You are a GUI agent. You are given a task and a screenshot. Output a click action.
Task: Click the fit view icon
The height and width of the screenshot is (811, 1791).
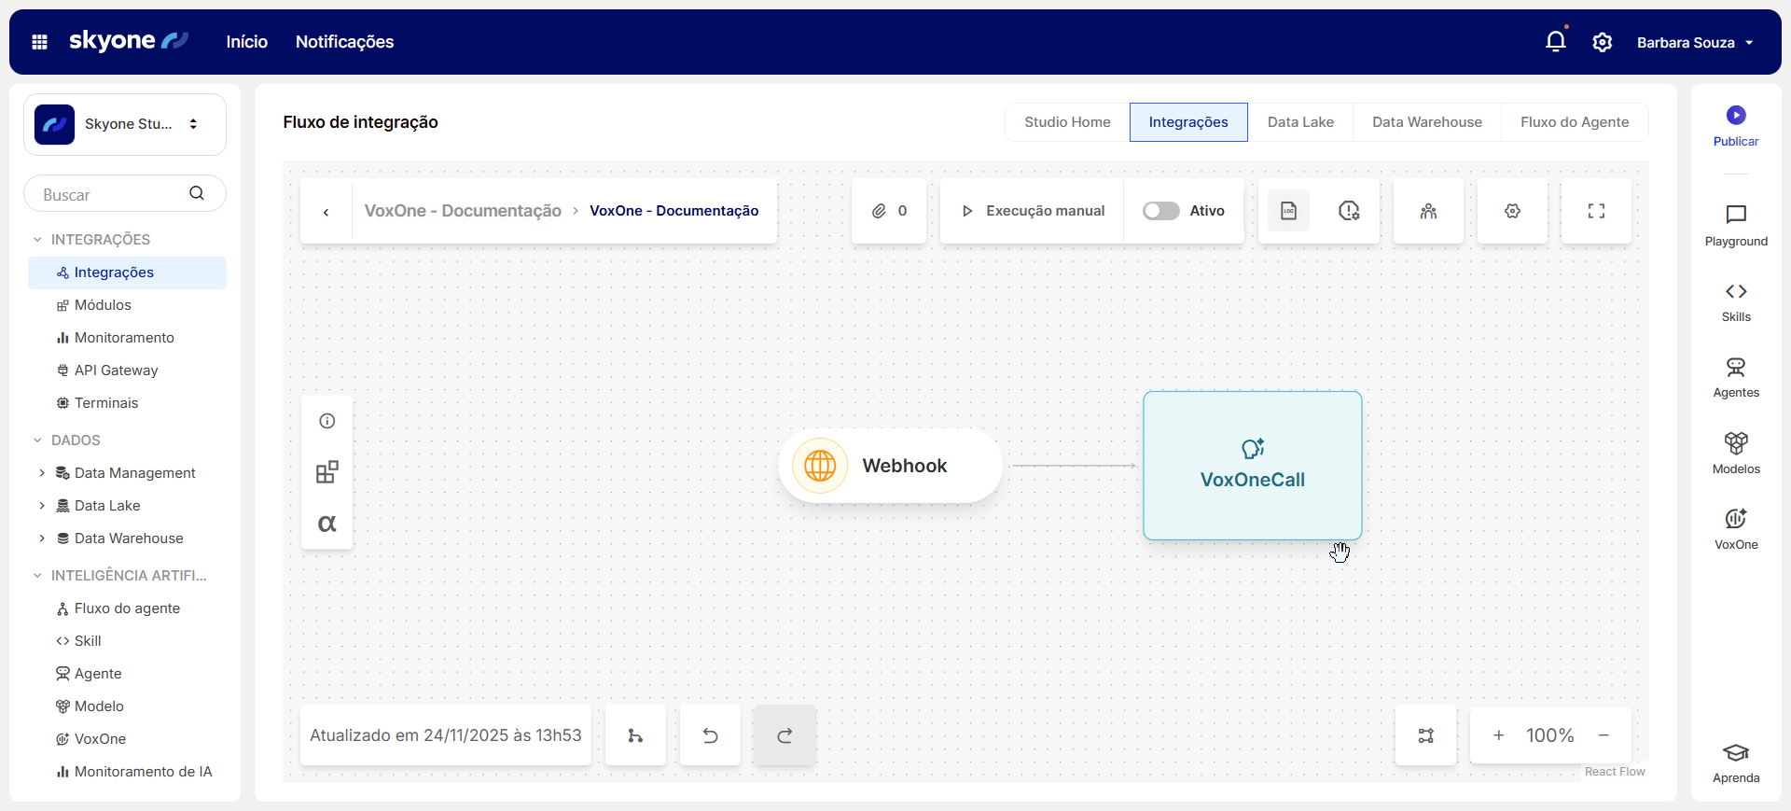click(x=1425, y=736)
